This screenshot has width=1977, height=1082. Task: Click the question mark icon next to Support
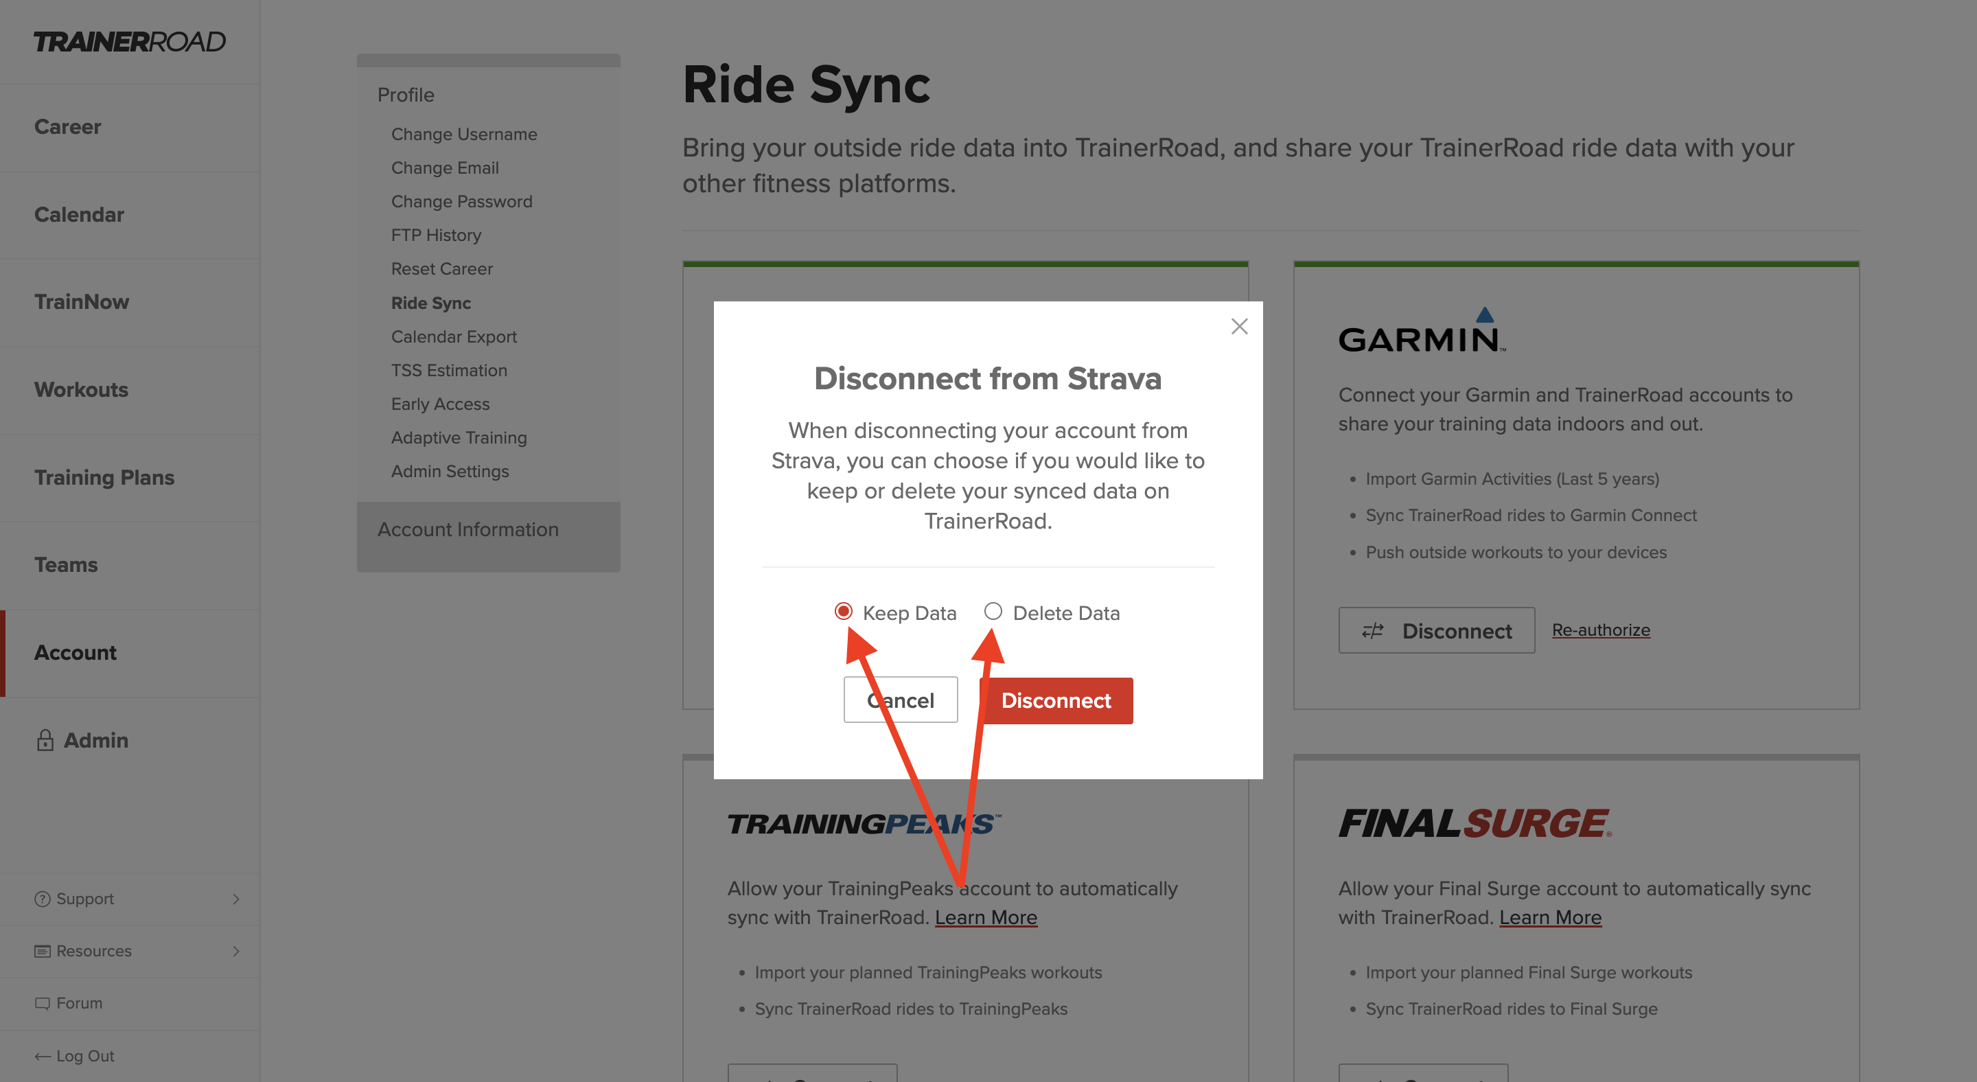(41, 899)
